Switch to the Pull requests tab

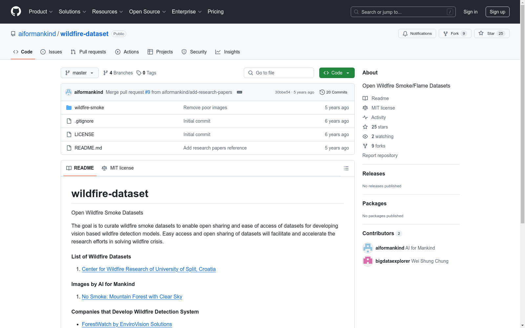[x=88, y=52]
